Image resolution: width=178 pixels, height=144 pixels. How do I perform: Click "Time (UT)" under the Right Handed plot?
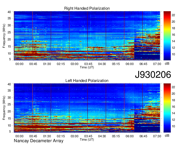pyautogui.click(x=87, y=67)
